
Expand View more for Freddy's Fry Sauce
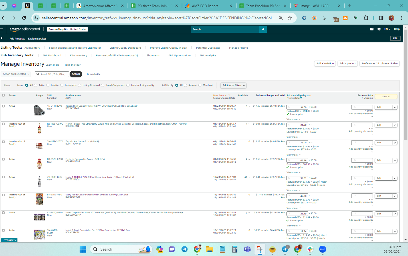tap(293, 172)
